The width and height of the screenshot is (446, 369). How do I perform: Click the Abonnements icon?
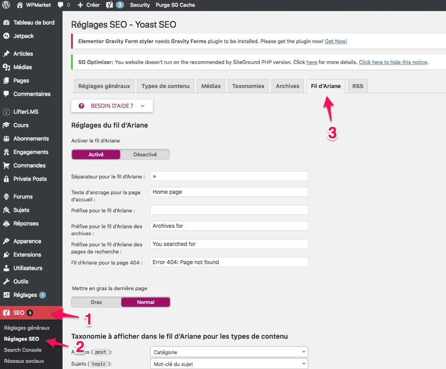6,139
